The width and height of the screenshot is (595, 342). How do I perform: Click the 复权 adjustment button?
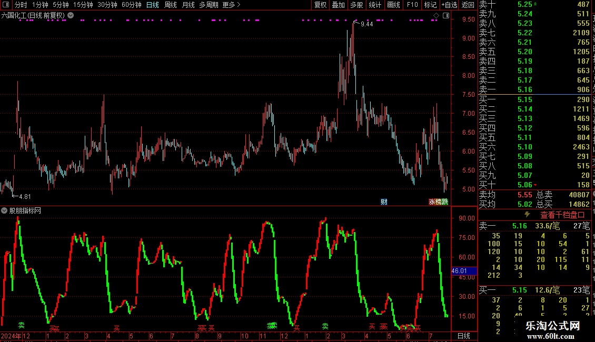point(320,5)
